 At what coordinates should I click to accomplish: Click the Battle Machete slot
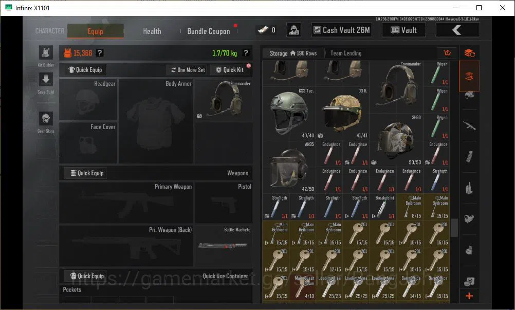[224, 246]
